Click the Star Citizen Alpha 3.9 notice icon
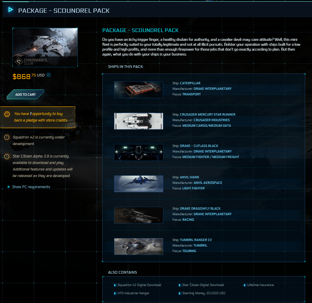 click(x=7, y=156)
